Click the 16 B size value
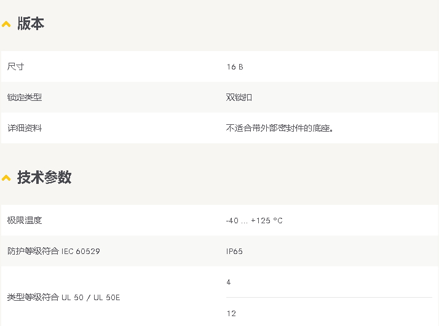The height and width of the screenshot is (326, 439). click(x=235, y=67)
